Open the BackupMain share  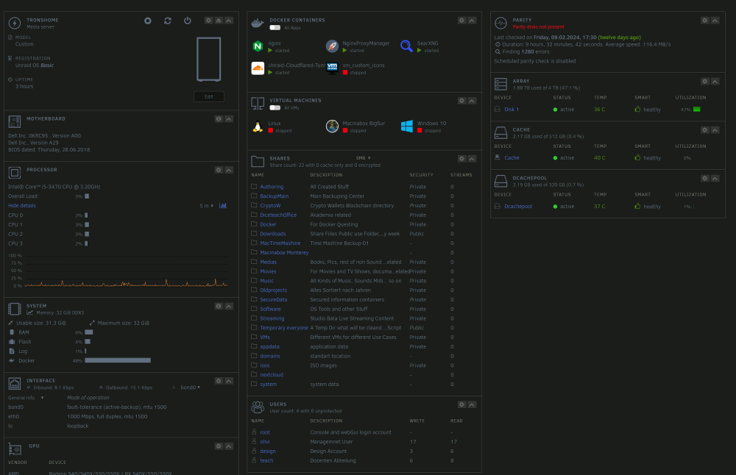(275, 196)
